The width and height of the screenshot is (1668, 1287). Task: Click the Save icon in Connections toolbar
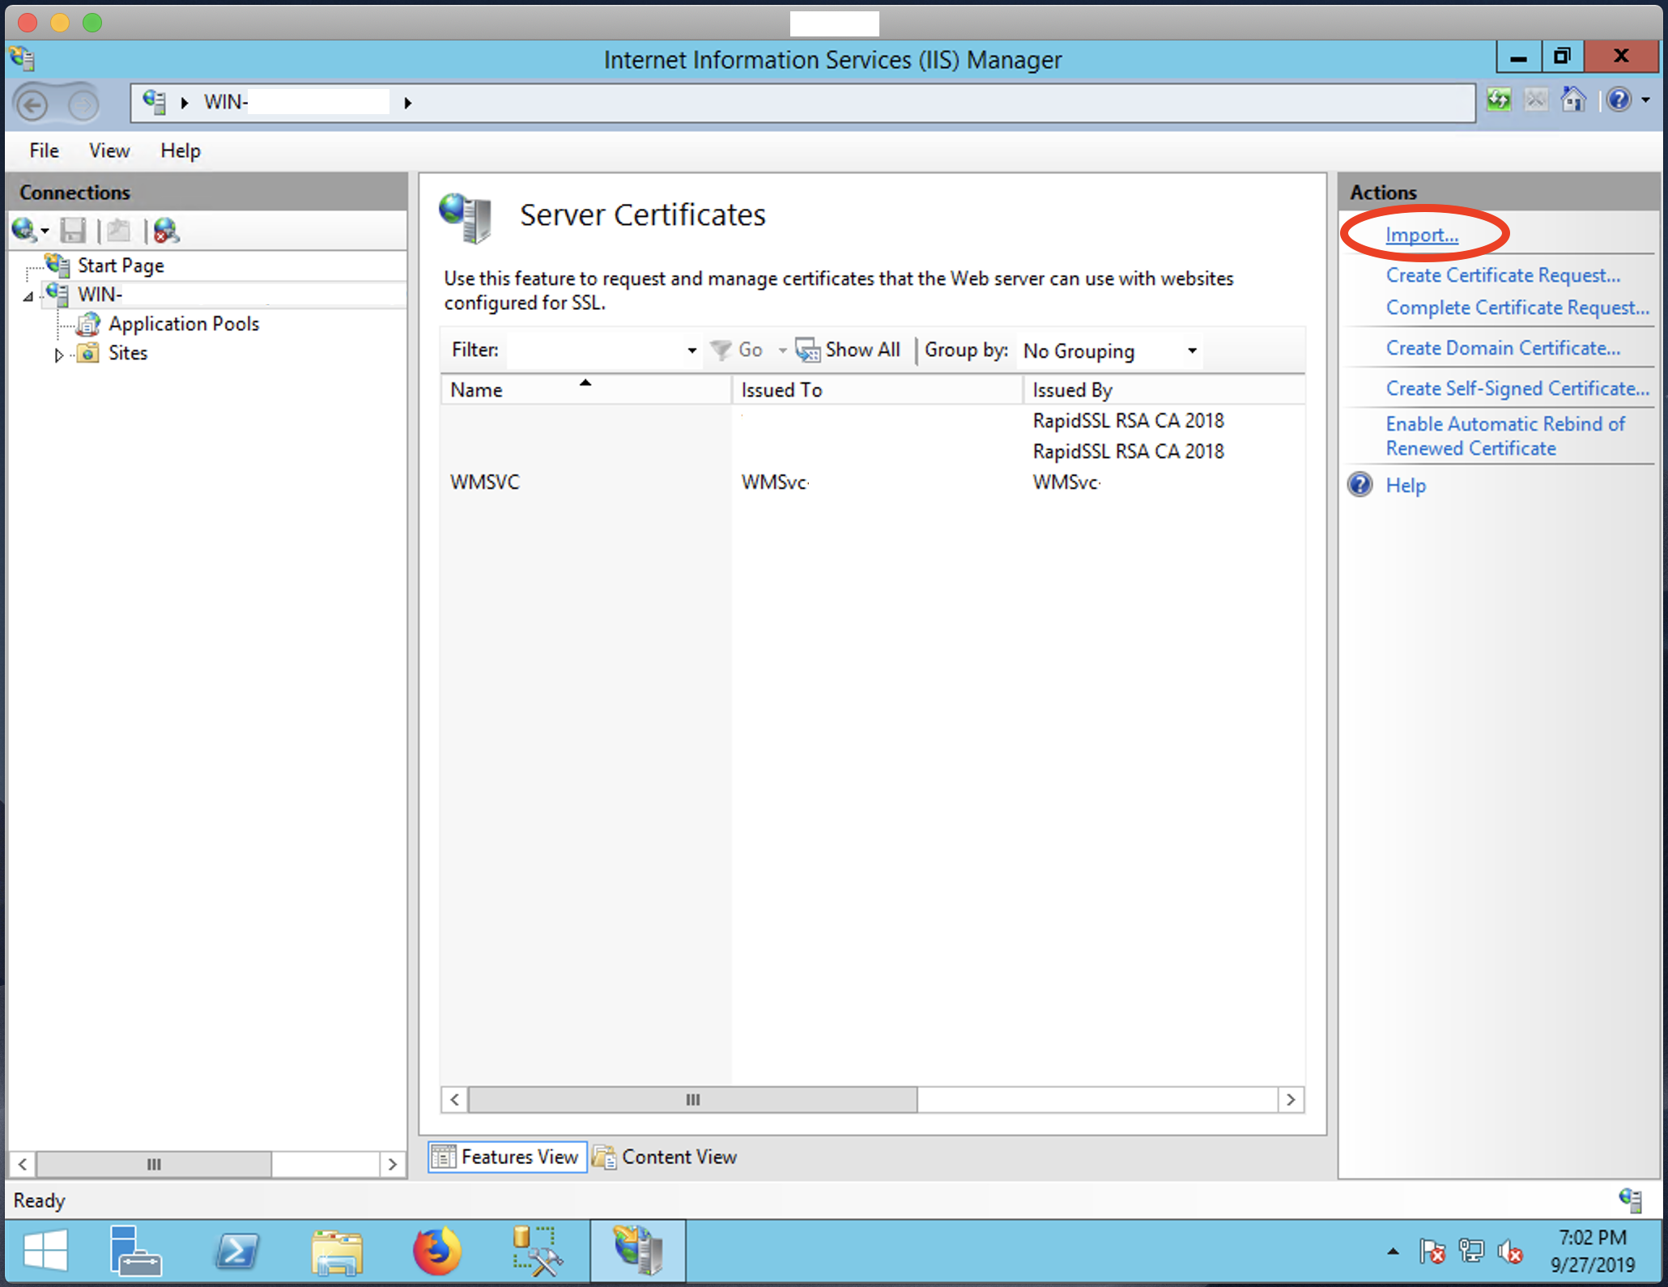coord(73,231)
